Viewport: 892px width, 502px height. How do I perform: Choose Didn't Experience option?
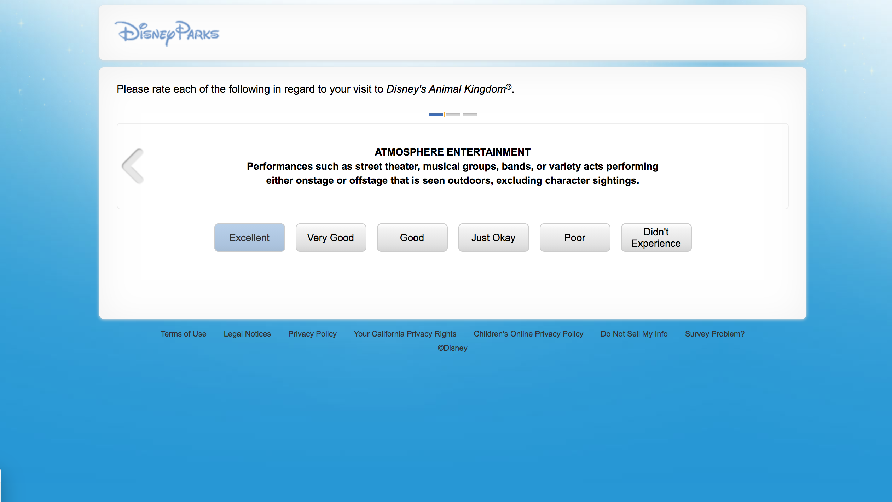point(656,238)
